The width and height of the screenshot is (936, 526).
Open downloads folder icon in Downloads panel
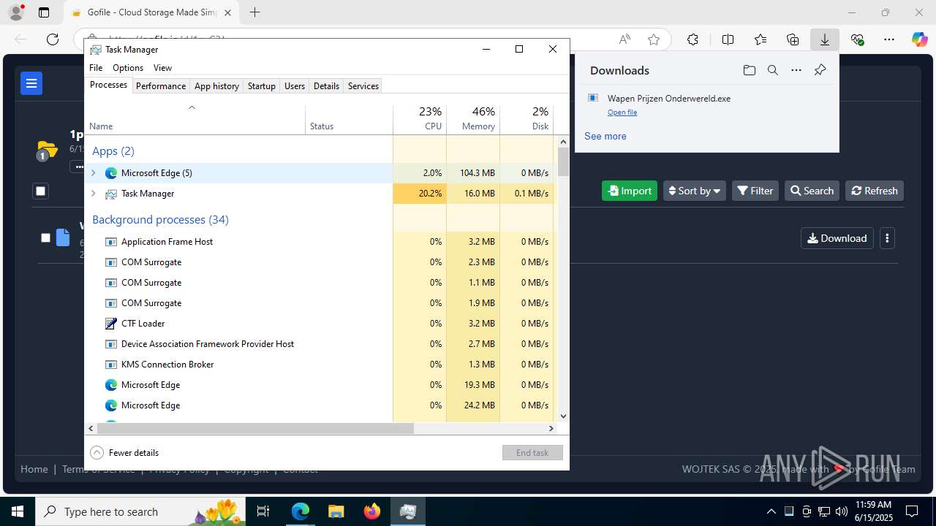click(x=749, y=70)
